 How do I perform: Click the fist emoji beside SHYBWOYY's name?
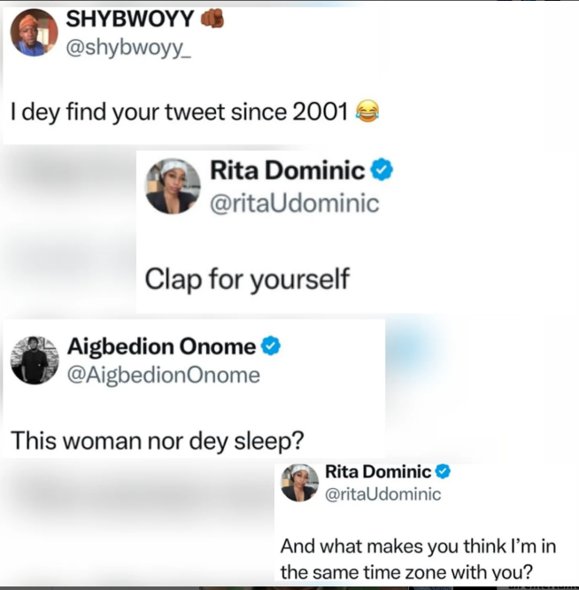212,18
